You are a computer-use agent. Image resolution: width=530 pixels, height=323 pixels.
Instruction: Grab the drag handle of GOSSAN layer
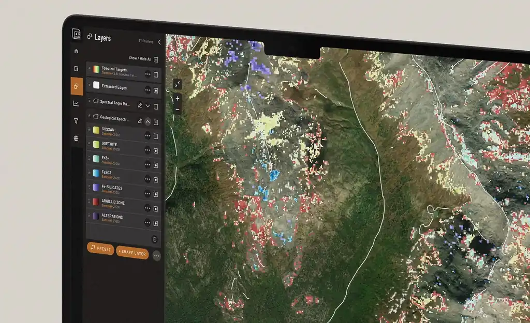pos(89,130)
